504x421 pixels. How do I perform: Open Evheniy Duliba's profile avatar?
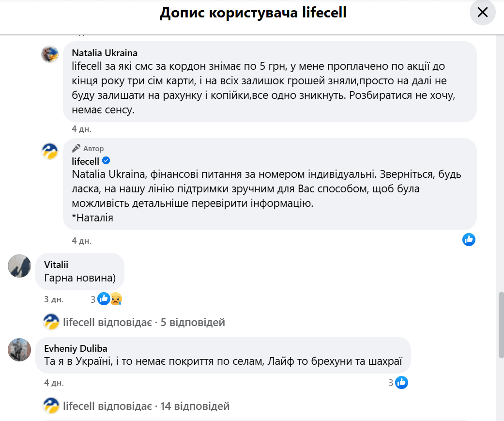[x=19, y=349]
